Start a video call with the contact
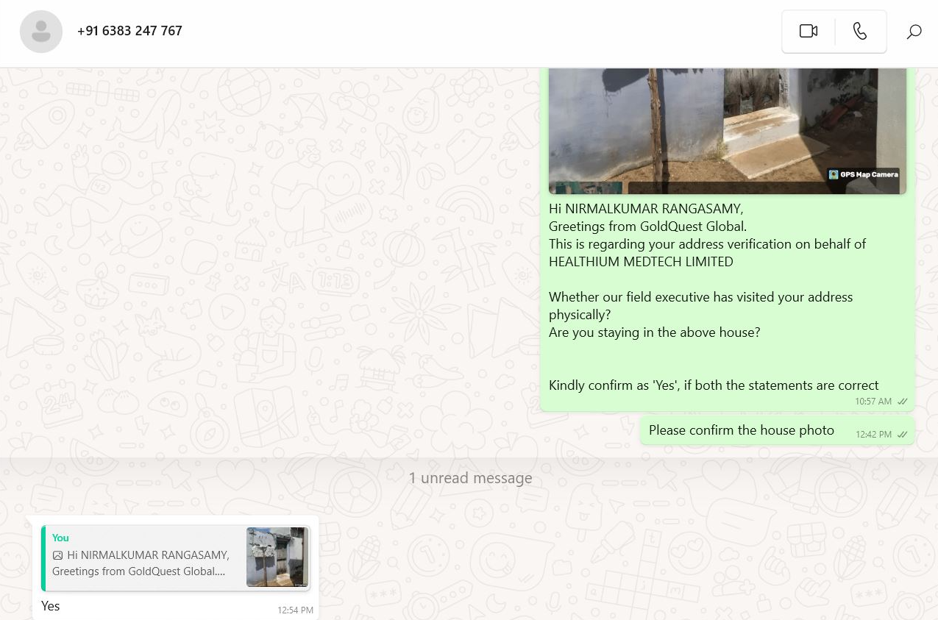 point(809,31)
